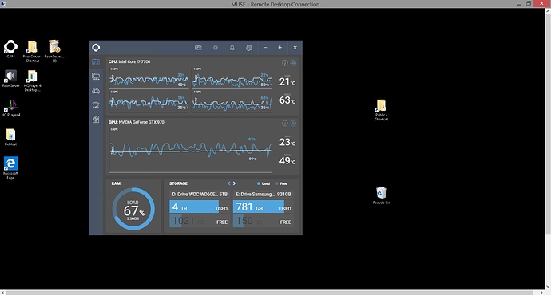This screenshot has width=551, height=295.
Task: Select the RoonServer app desktop icon
Action: 10,78
